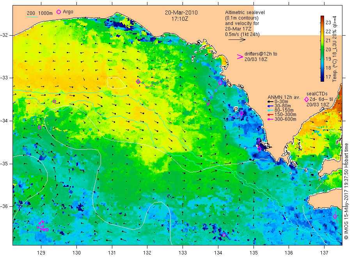
Task: Select the Argo float circle near 129, -34.2
Action: 40,127
